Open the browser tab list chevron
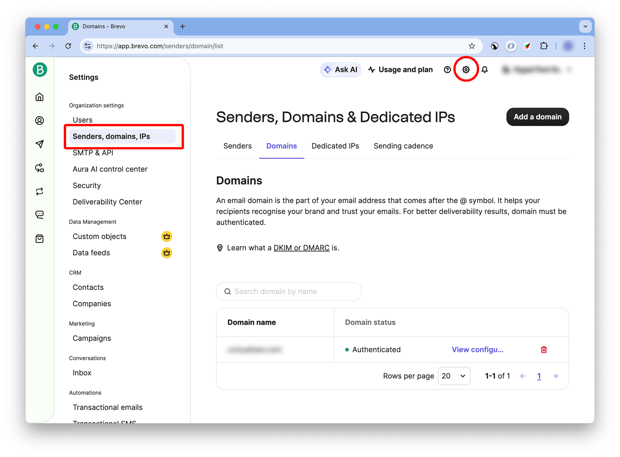This screenshot has width=620, height=457. [585, 27]
